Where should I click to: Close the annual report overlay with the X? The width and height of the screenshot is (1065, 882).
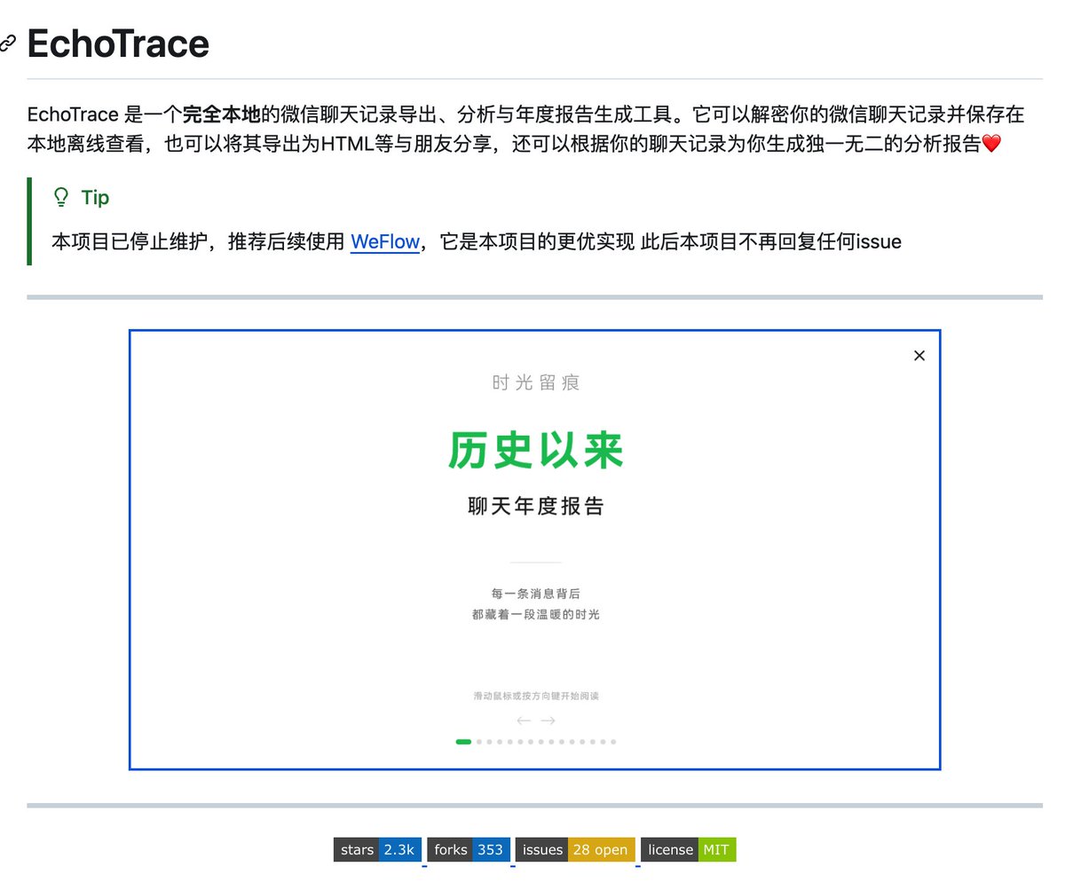click(x=919, y=355)
